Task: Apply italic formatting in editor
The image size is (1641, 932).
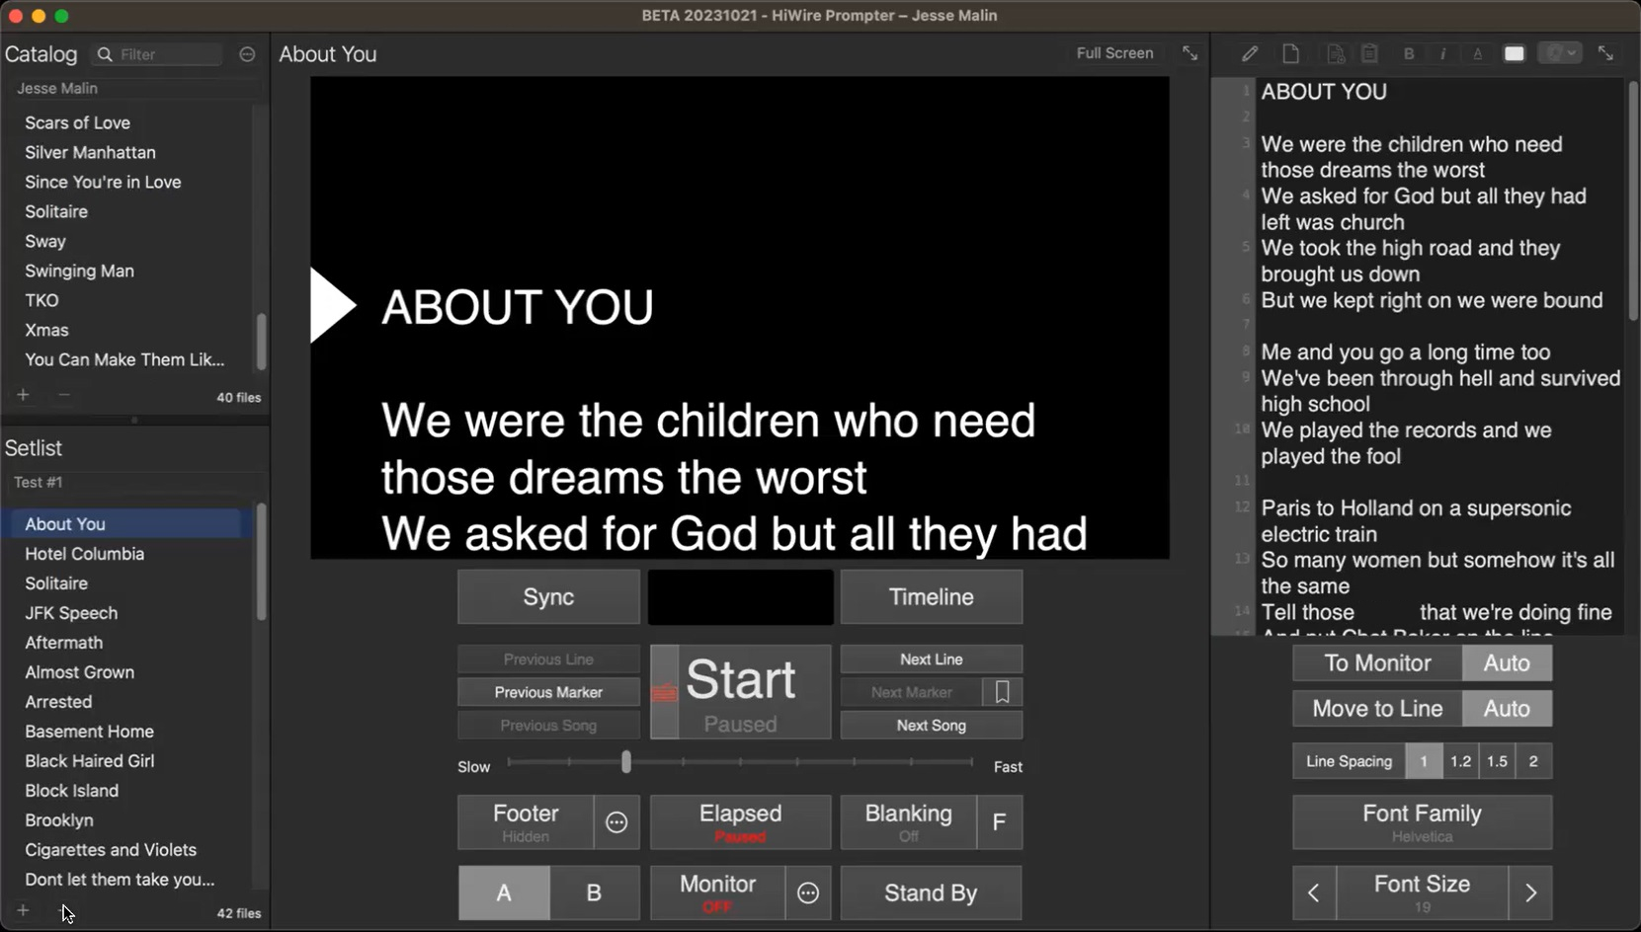Action: 1442,53
